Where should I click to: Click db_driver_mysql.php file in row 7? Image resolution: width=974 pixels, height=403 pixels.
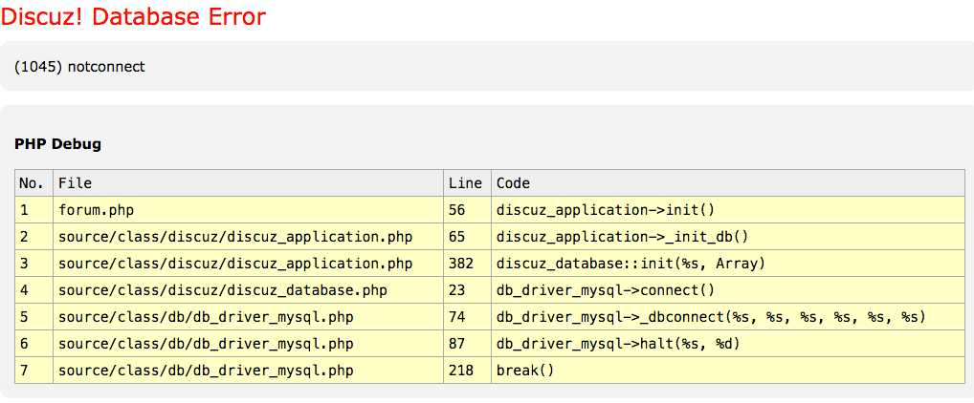pos(248,371)
